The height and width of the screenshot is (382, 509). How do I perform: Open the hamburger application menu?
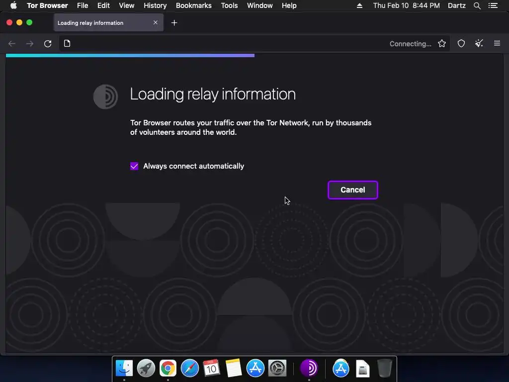tap(497, 43)
